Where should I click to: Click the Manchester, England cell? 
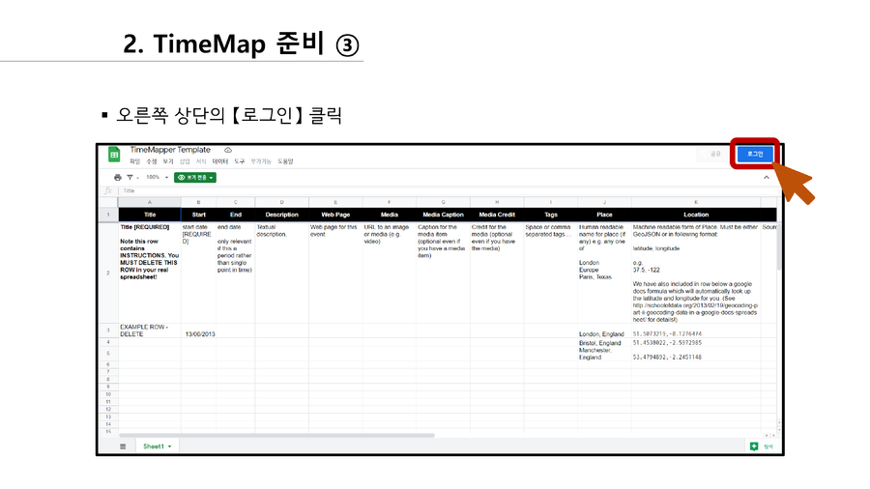[605, 354]
